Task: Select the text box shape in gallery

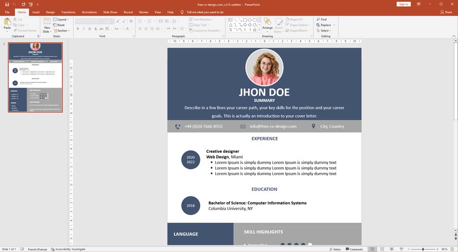Action: 230,20
